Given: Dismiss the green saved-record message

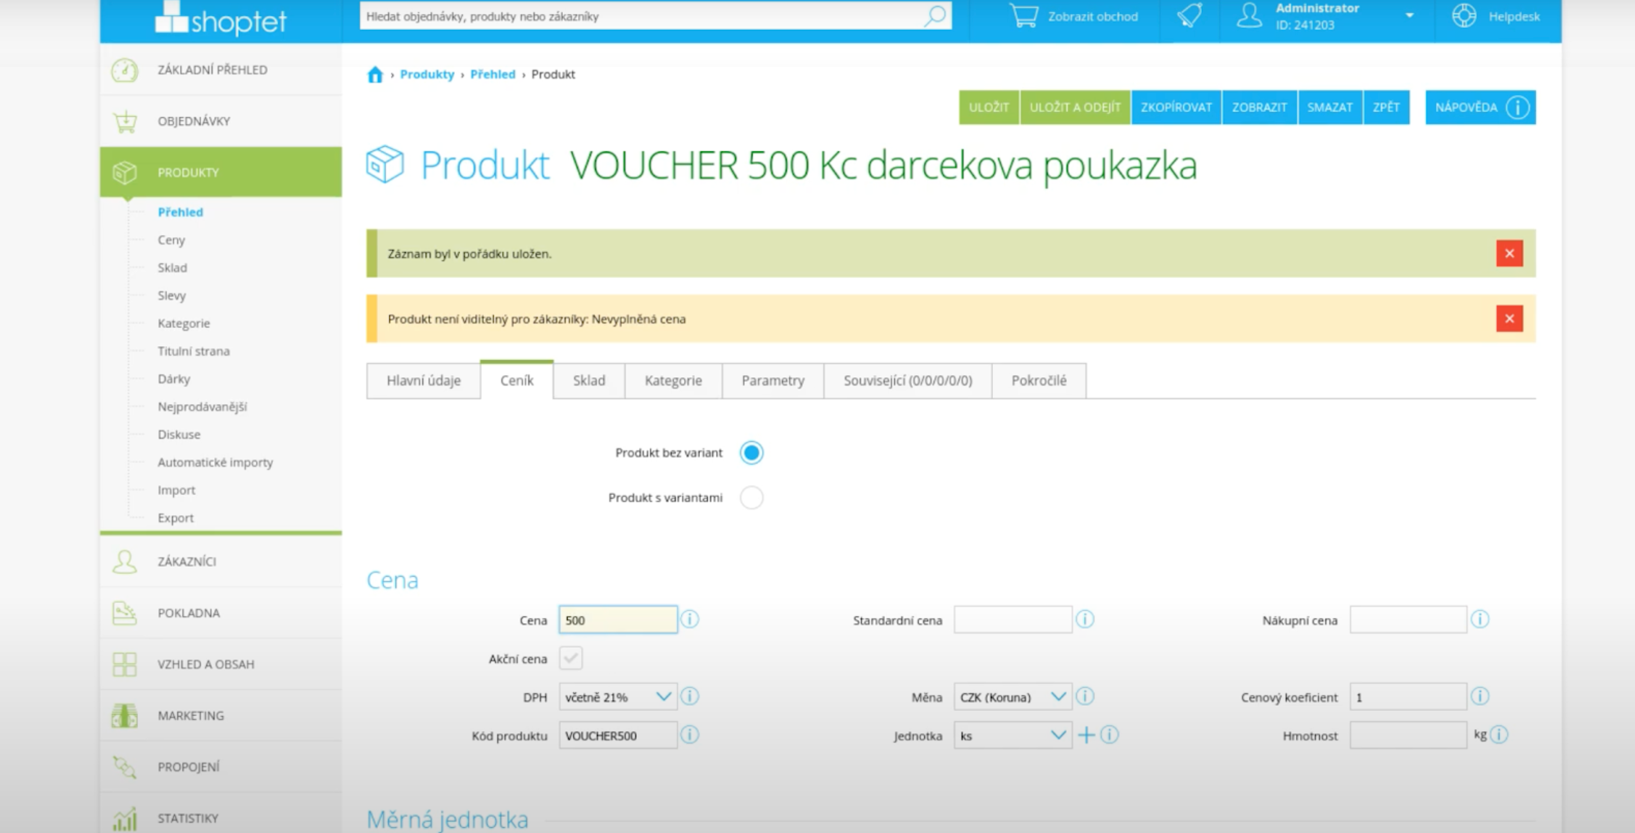Looking at the screenshot, I should pyautogui.click(x=1509, y=254).
